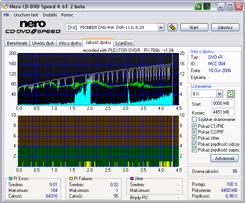The width and height of the screenshot is (245, 203).
Task: Switch to the Info o dysku tab
Action: coord(70,43)
